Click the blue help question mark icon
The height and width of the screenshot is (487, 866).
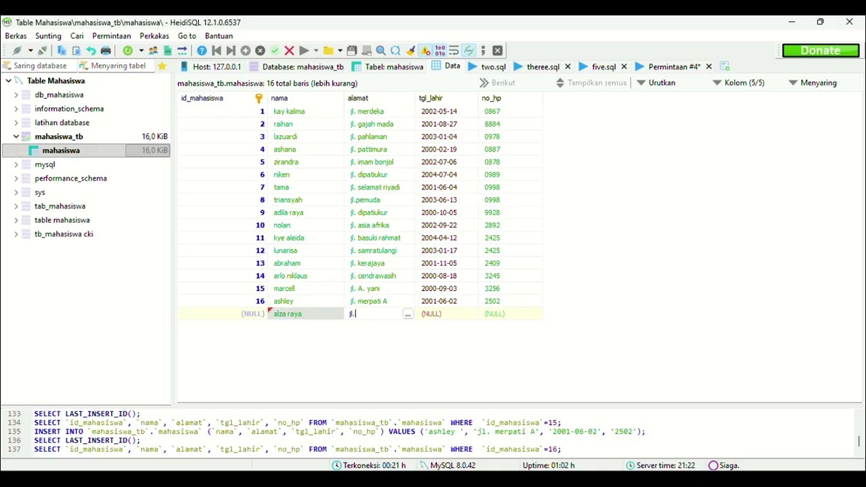(x=202, y=51)
